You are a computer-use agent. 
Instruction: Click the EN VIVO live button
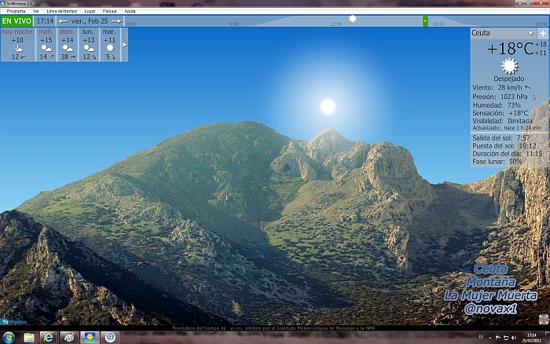click(x=17, y=21)
